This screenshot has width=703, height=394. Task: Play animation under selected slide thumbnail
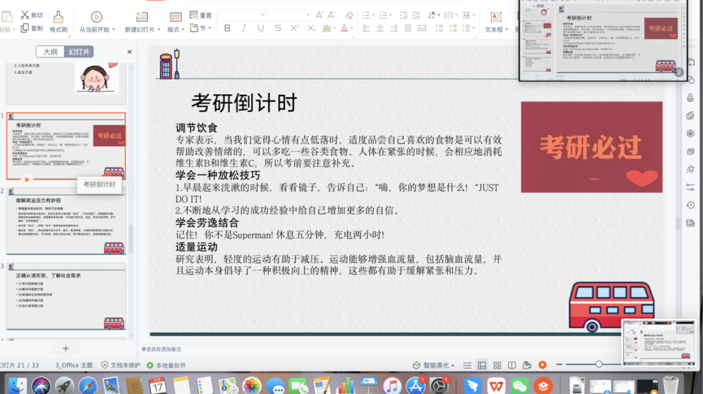(x=27, y=179)
